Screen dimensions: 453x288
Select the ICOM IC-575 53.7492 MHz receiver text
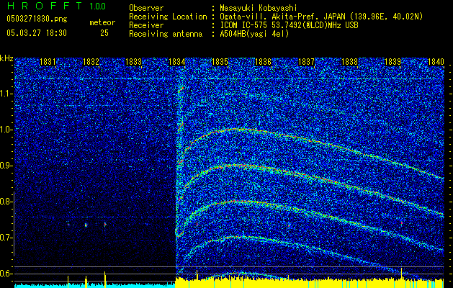pyautogui.click(x=289, y=25)
